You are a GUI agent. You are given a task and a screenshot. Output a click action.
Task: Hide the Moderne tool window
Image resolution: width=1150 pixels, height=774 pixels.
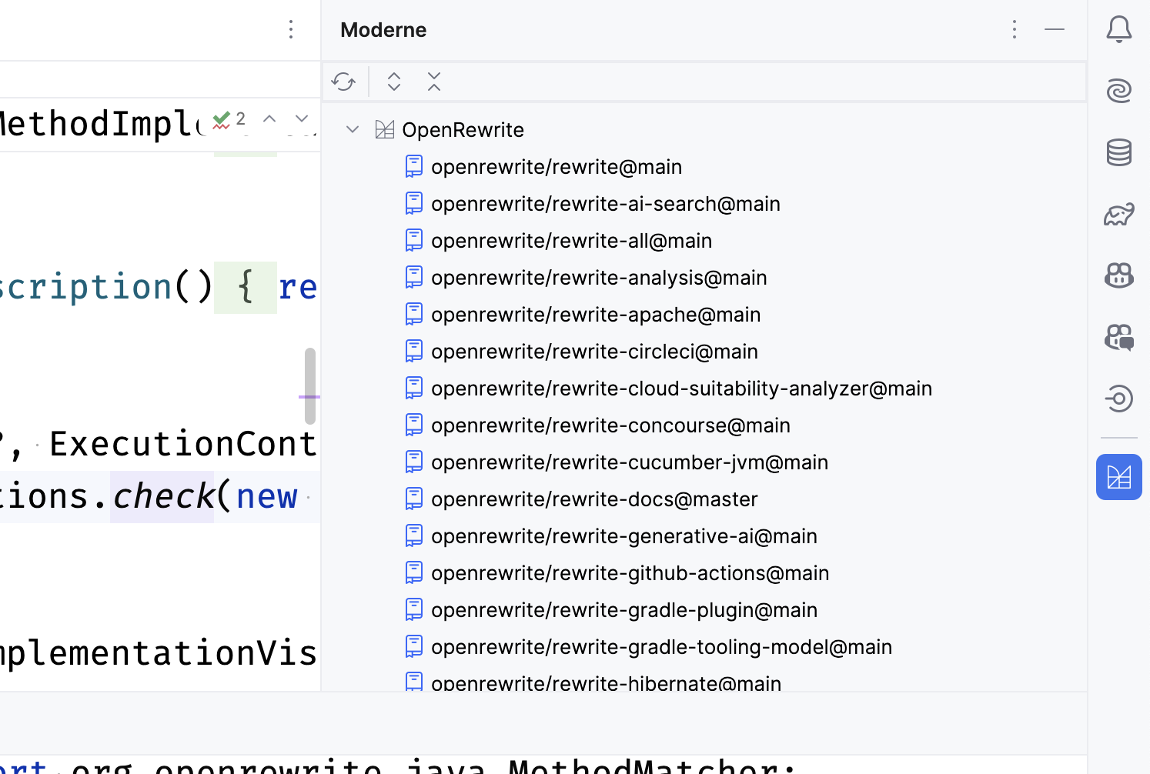click(x=1055, y=29)
